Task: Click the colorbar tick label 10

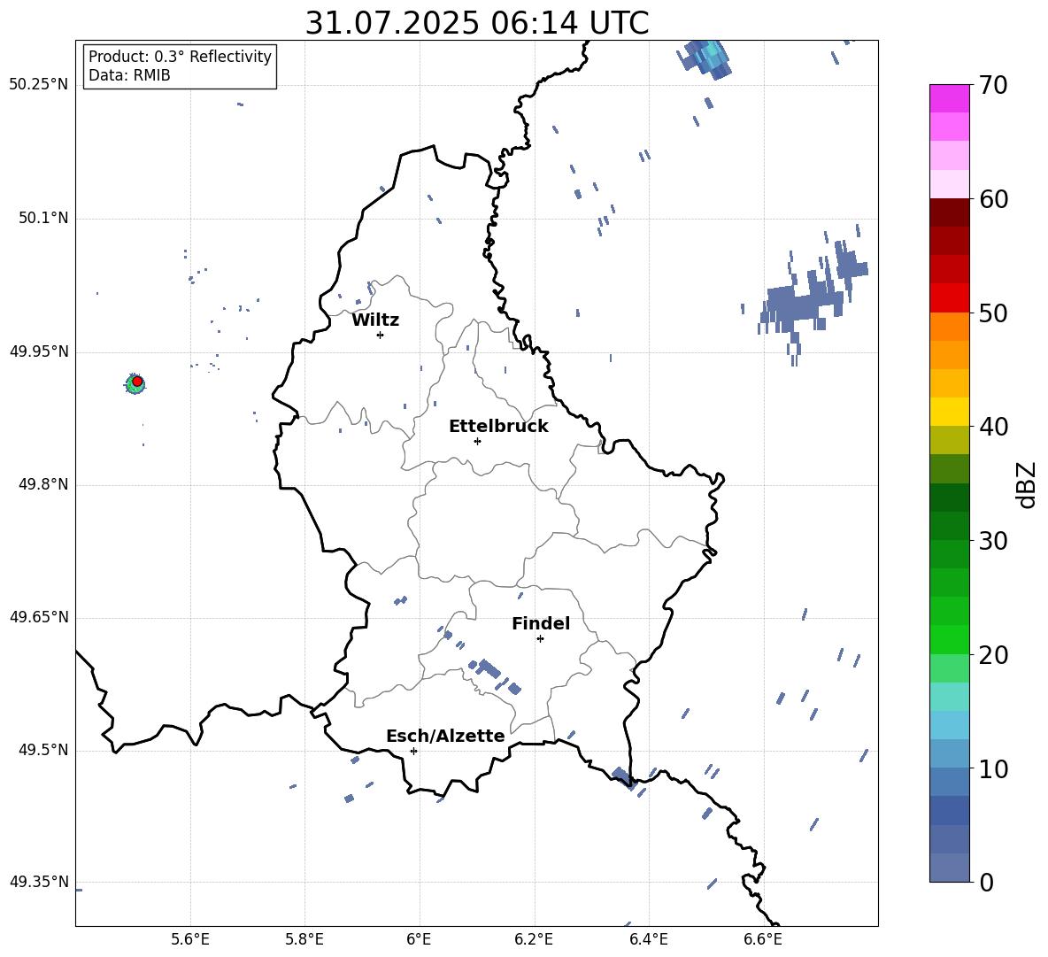Action: (993, 768)
